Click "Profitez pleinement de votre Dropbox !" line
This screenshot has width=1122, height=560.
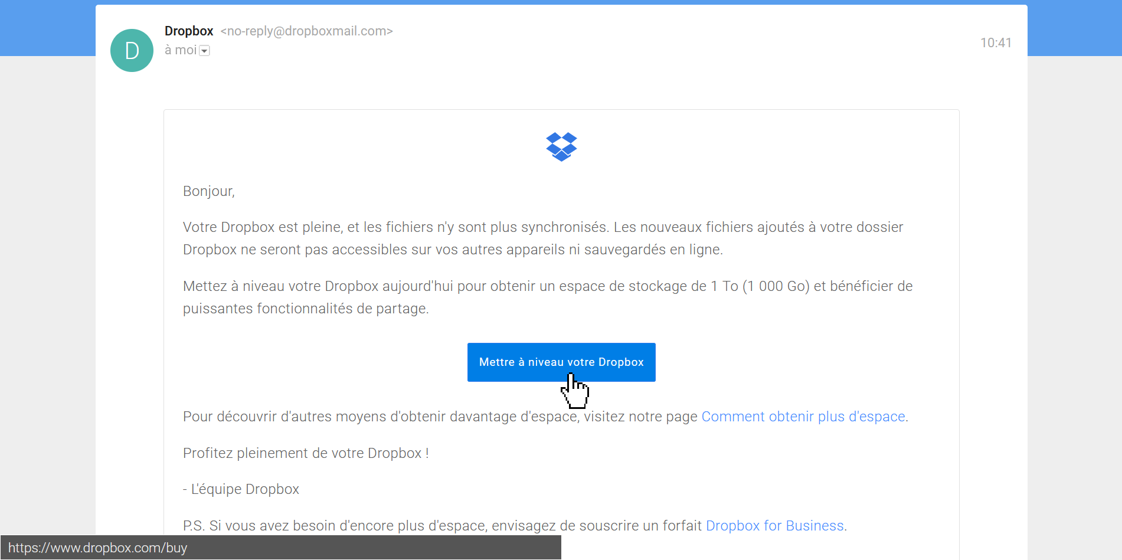306,453
